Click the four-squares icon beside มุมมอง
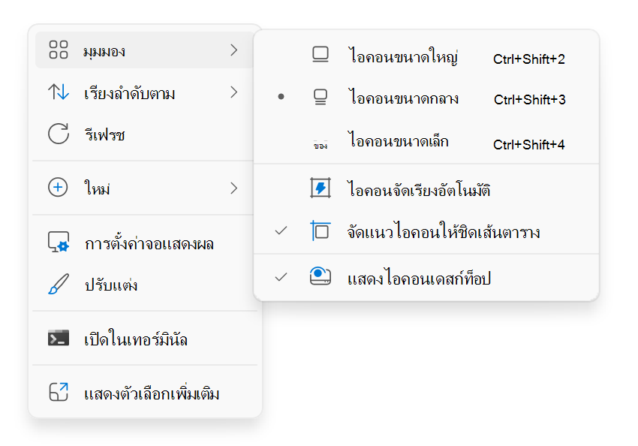 (x=59, y=50)
